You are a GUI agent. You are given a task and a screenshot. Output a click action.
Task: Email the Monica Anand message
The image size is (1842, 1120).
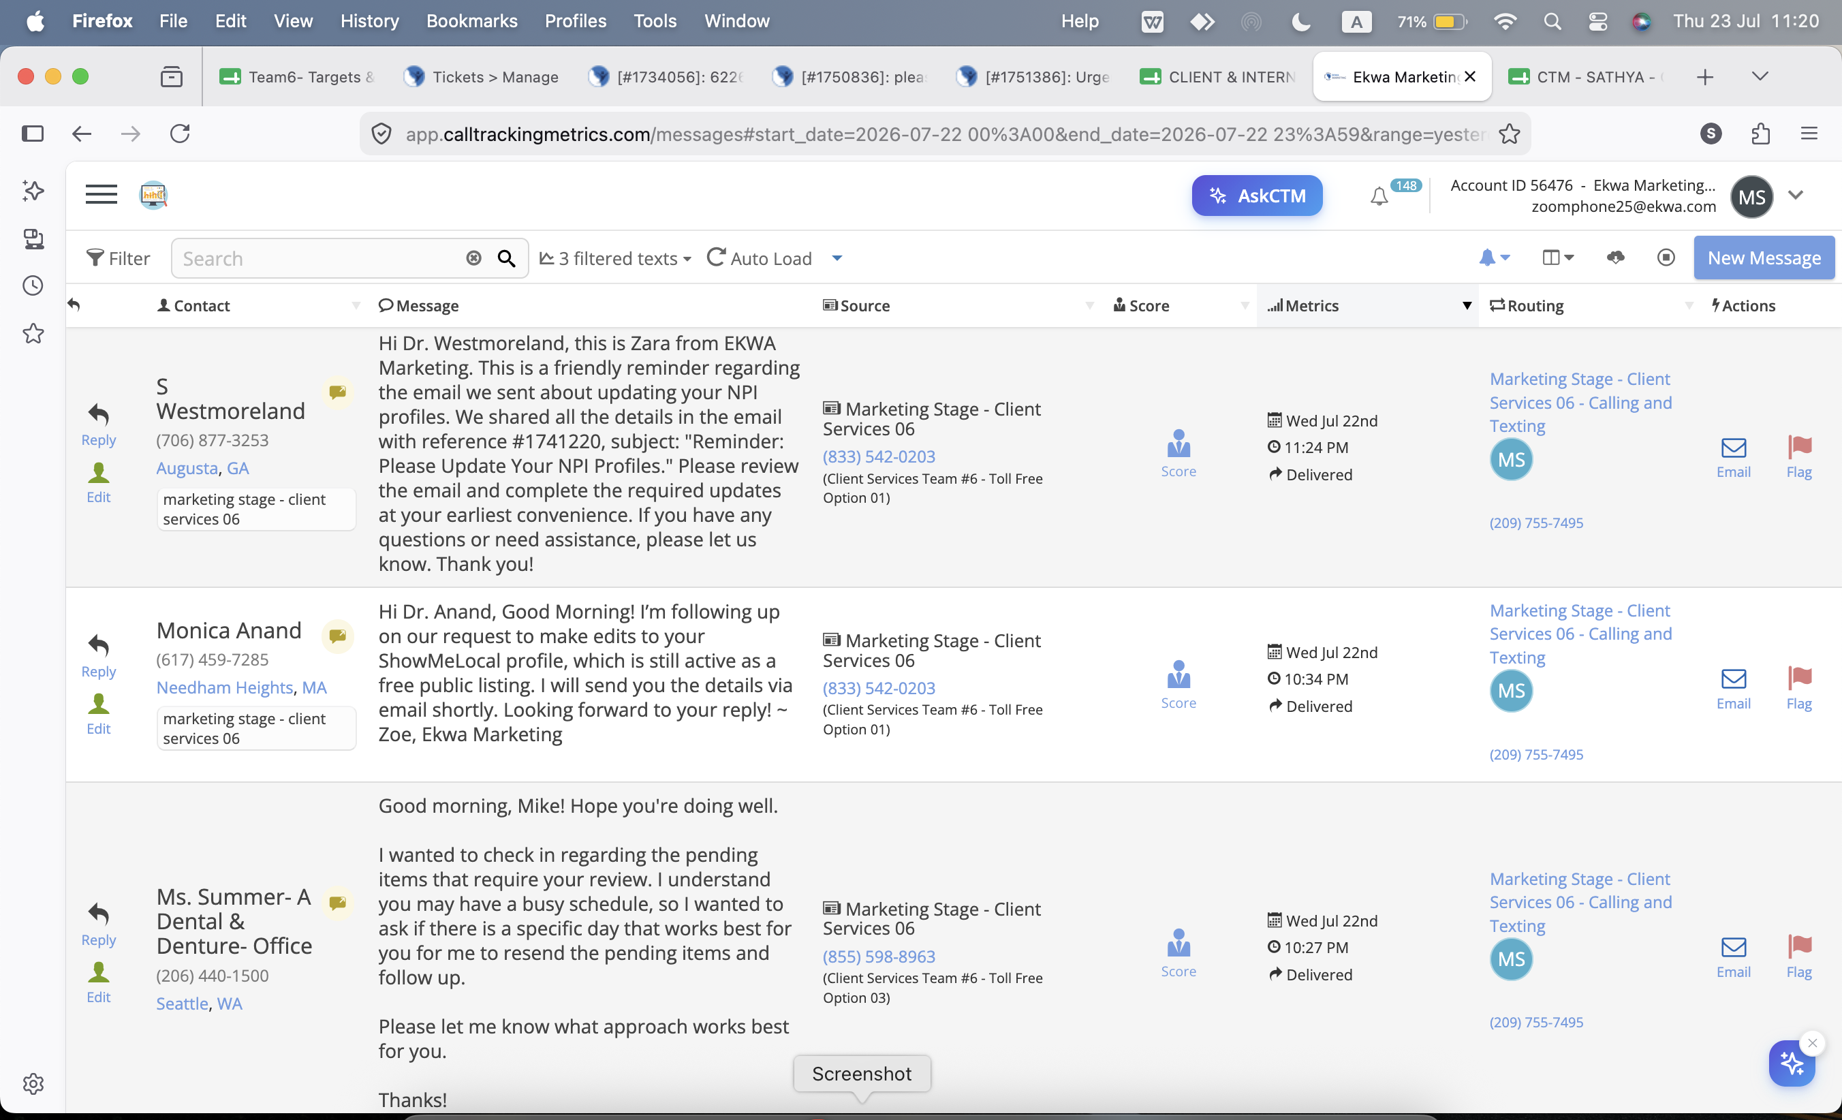point(1733,689)
